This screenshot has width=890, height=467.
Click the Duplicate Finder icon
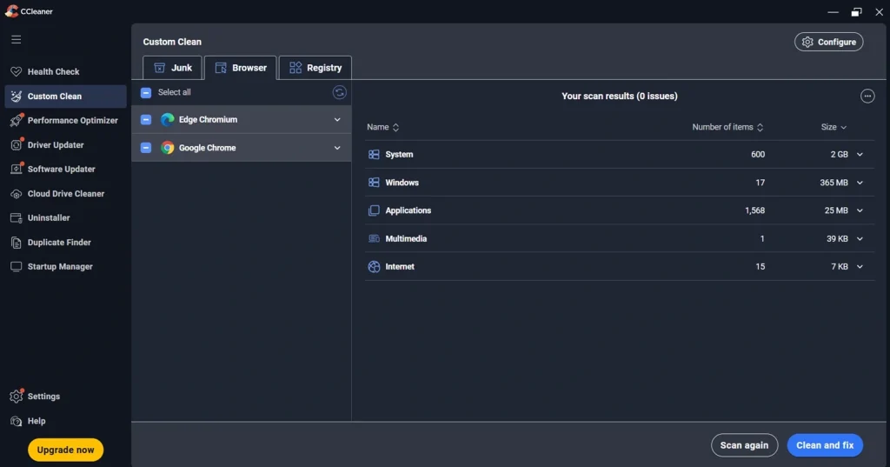[x=16, y=243]
